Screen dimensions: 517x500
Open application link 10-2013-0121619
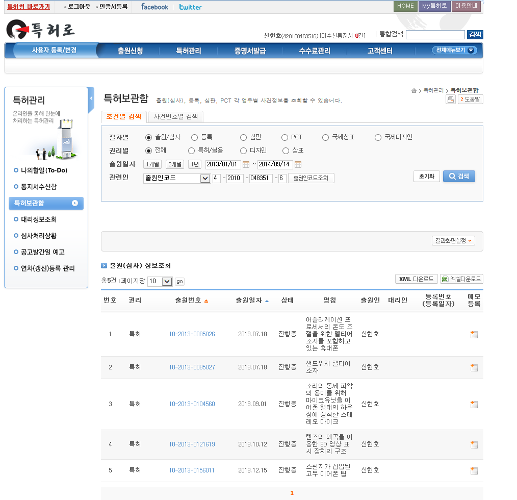(192, 444)
